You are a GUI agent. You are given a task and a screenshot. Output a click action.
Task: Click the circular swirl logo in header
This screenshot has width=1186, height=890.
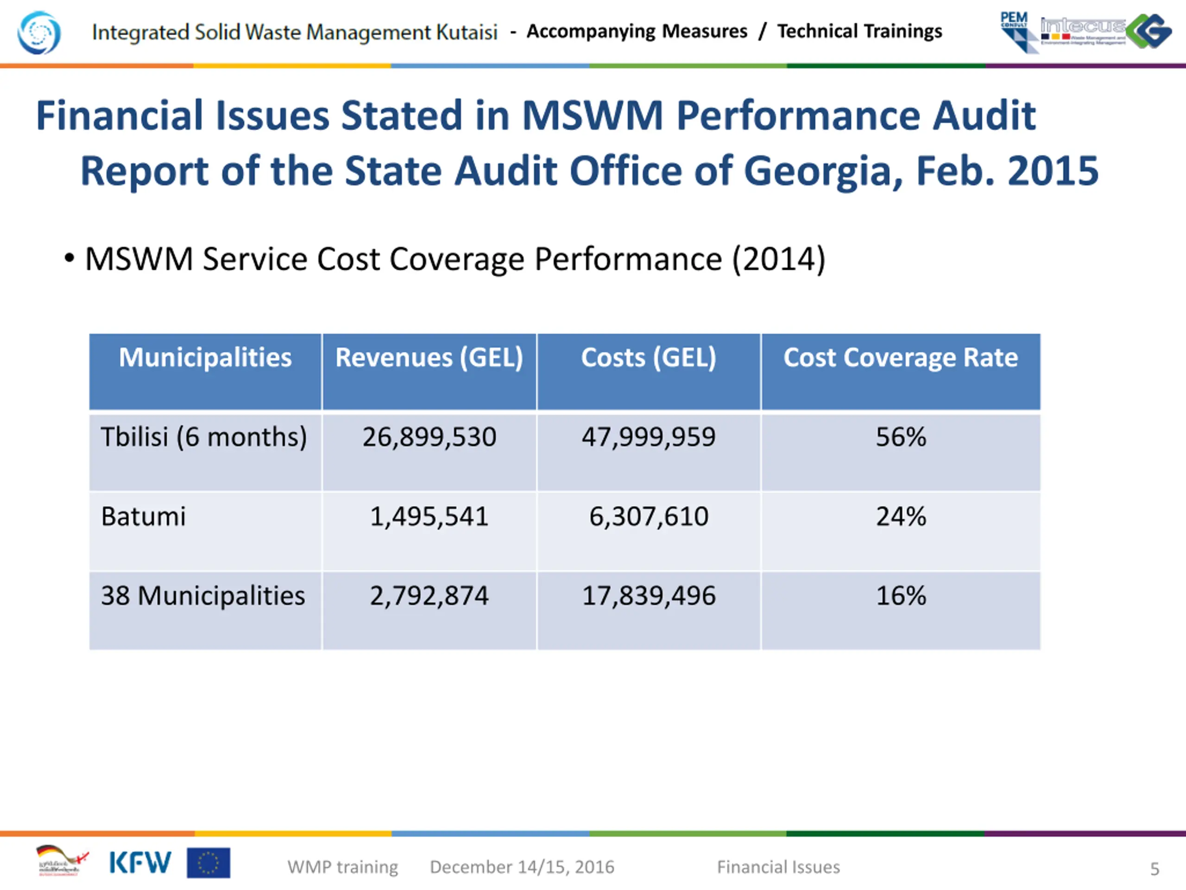pyautogui.click(x=39, y=33)
